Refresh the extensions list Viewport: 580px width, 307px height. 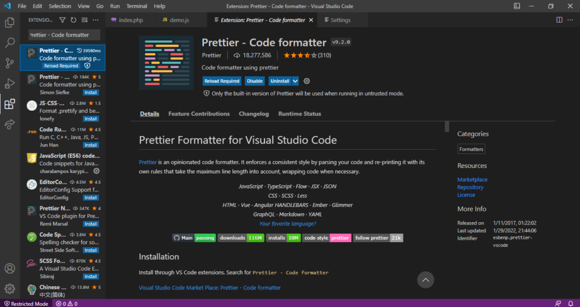tap(73, 20)
